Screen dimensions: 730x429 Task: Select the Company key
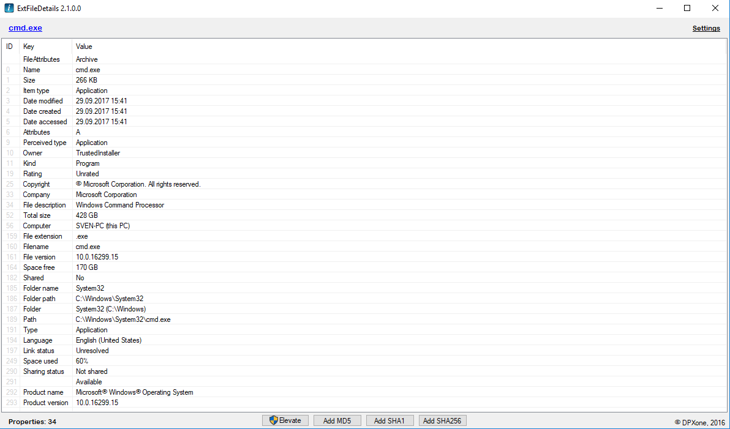[x=36, y=195]
